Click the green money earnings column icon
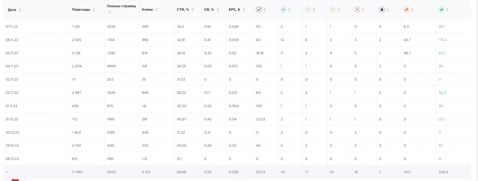 [442, 10]
